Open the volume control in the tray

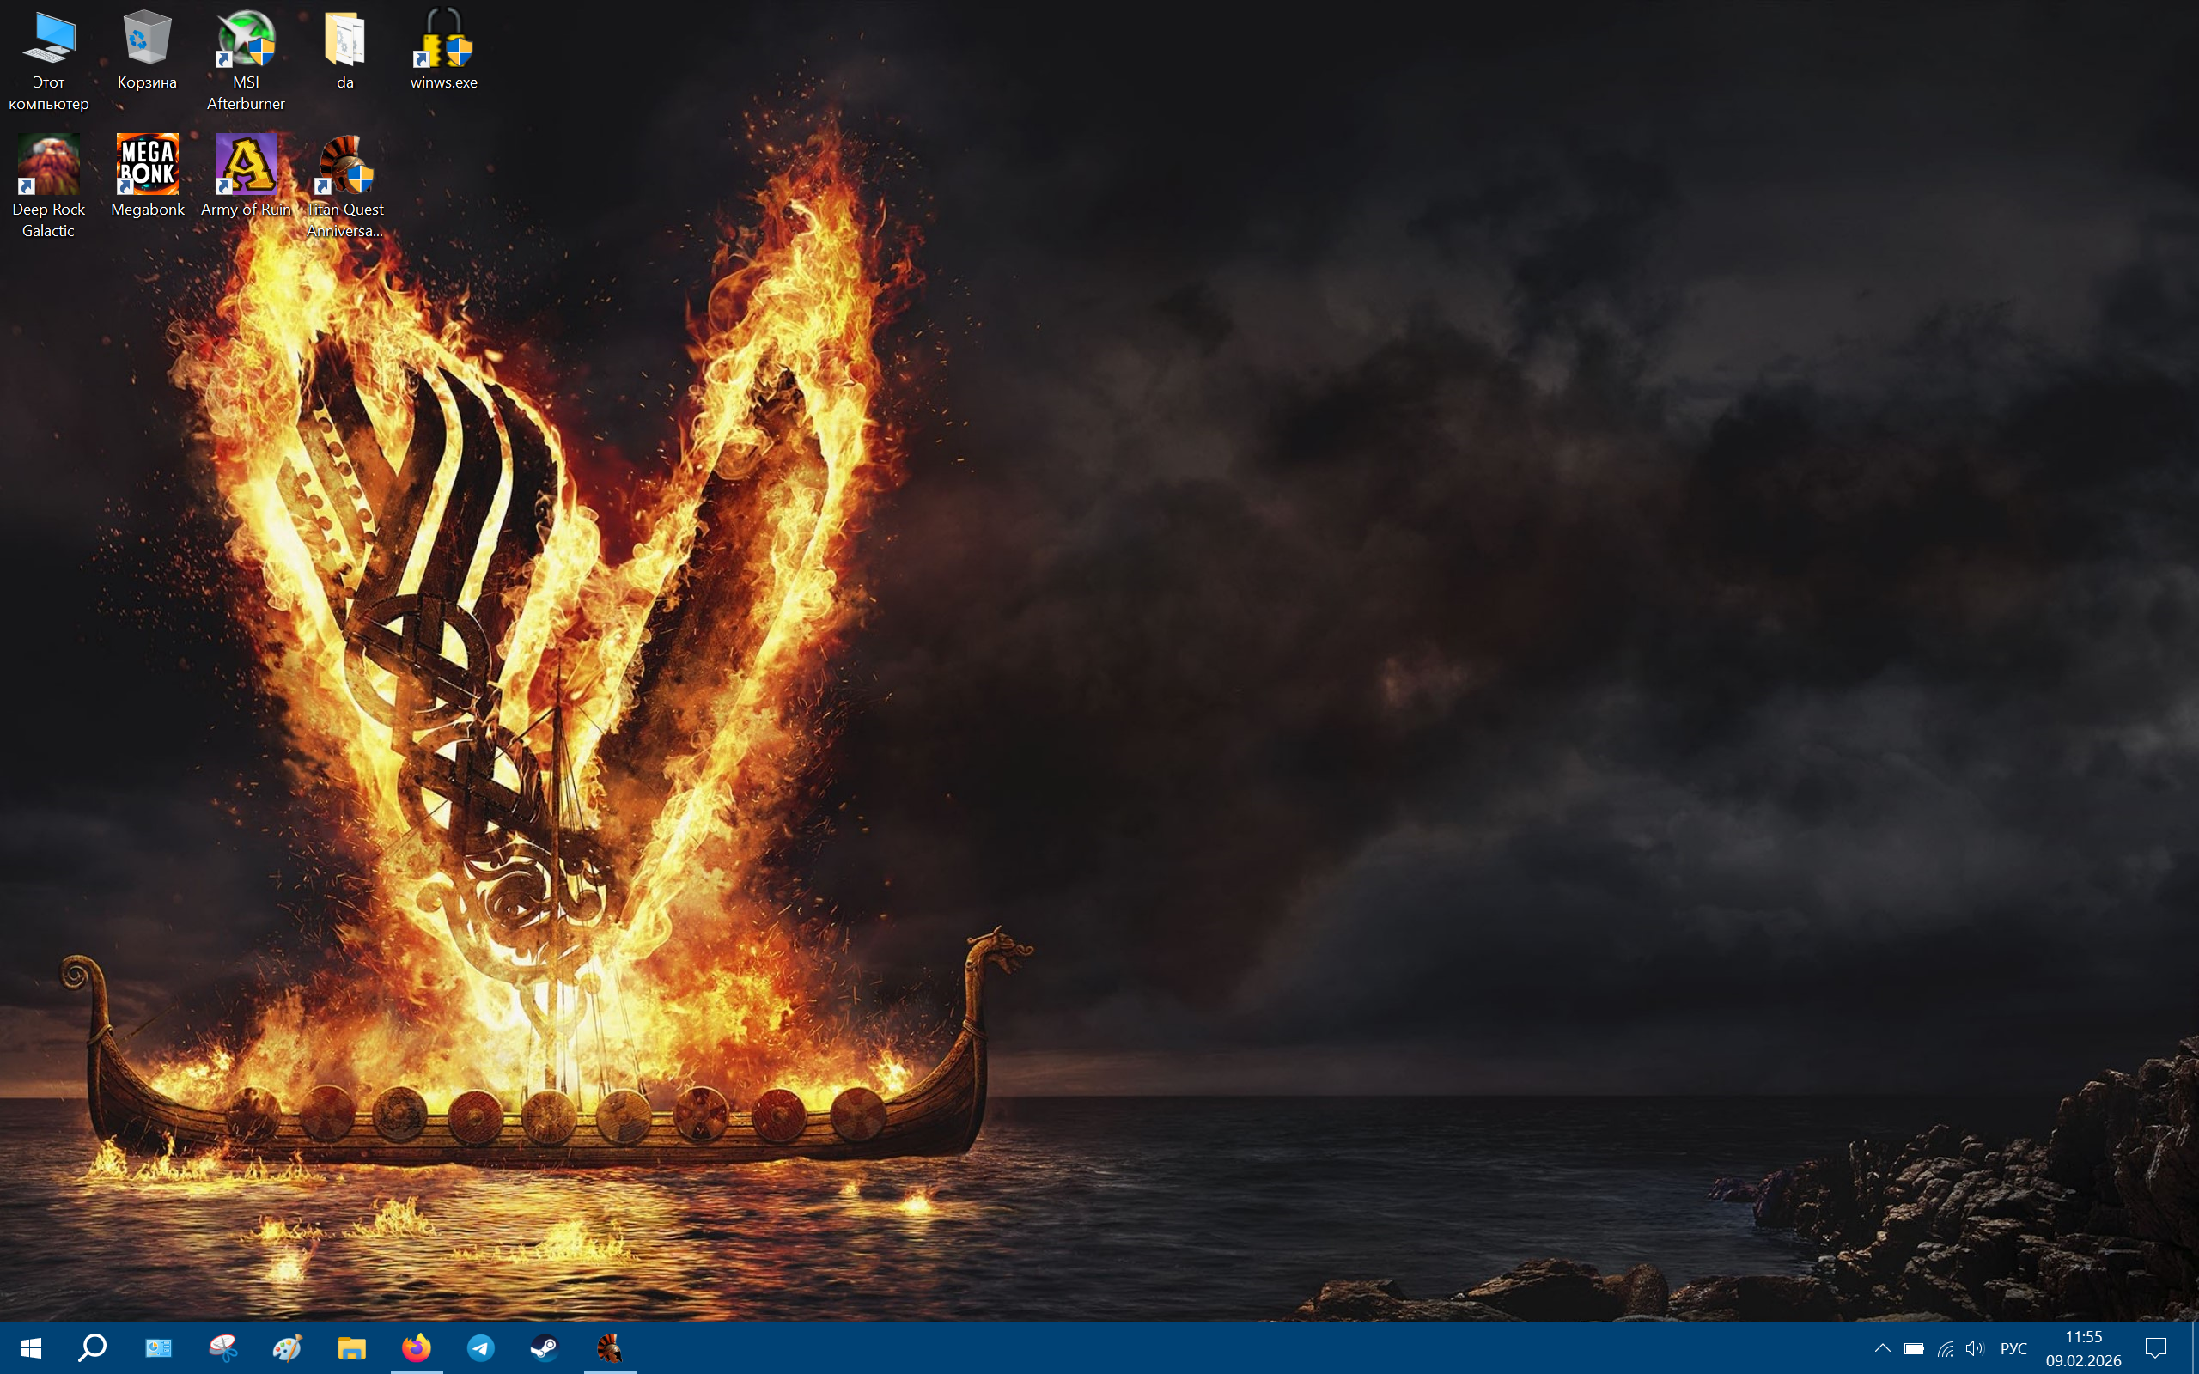[1974, 1347]
